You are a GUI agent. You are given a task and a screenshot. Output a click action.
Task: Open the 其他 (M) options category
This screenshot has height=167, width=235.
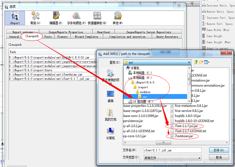(118, 18)
